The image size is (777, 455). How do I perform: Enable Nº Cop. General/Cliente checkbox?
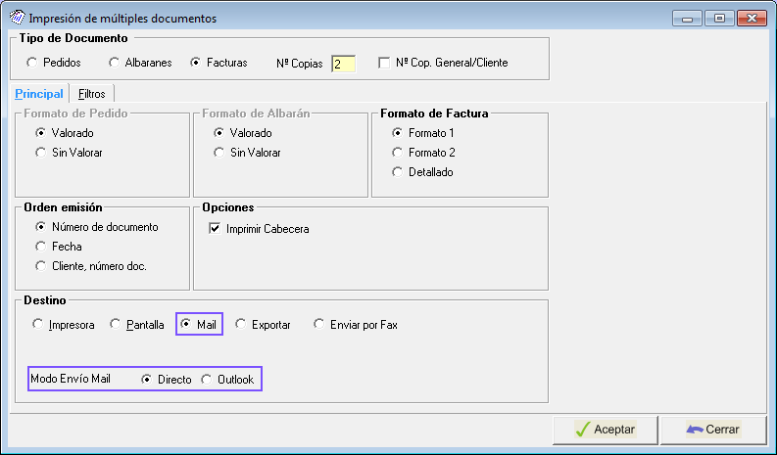pyautogui.click(x=384, y=63)
